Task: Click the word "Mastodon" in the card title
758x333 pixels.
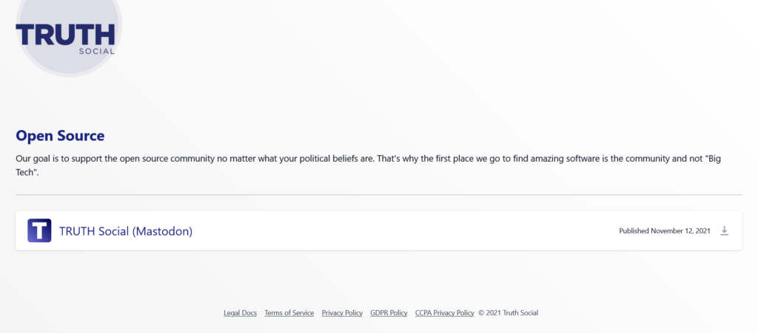Action: pyautogui.click(x=162, y=231)
